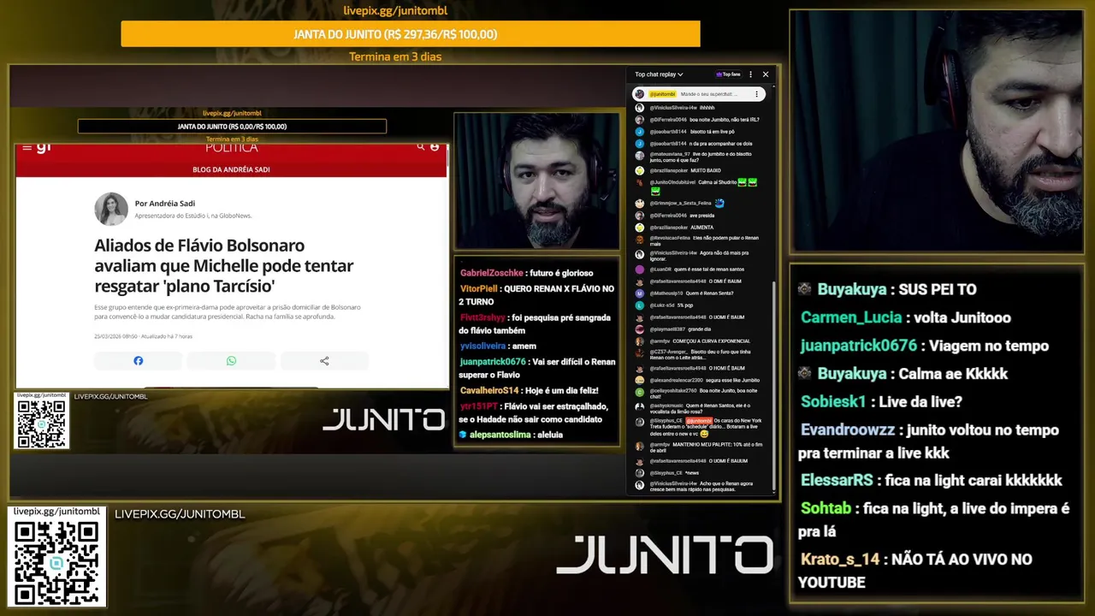
Task: Click alepsantoslima's 'aleluia' message
Action: pos(511,435)
